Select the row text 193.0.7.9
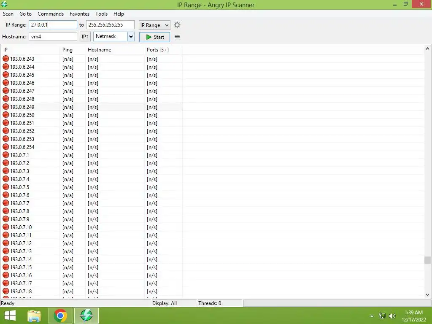432x324 pixels. click(19, 219)
